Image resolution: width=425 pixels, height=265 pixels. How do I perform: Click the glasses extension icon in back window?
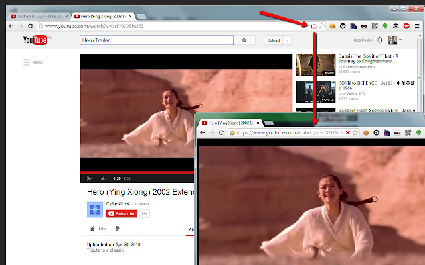coord(364,26)
